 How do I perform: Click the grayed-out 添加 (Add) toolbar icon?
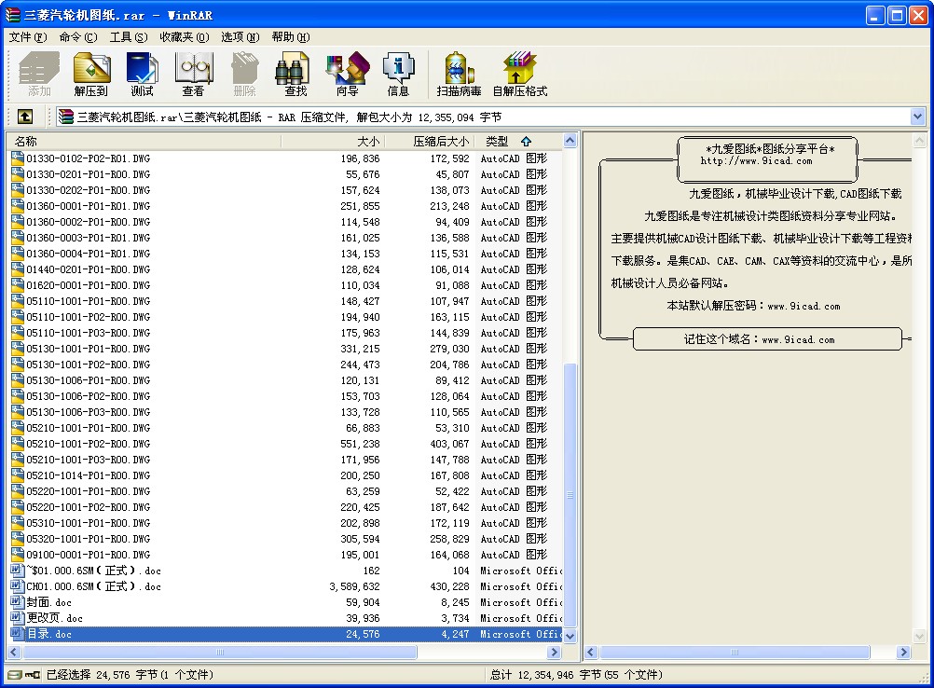pyautogui.click(x=39, y=74)
